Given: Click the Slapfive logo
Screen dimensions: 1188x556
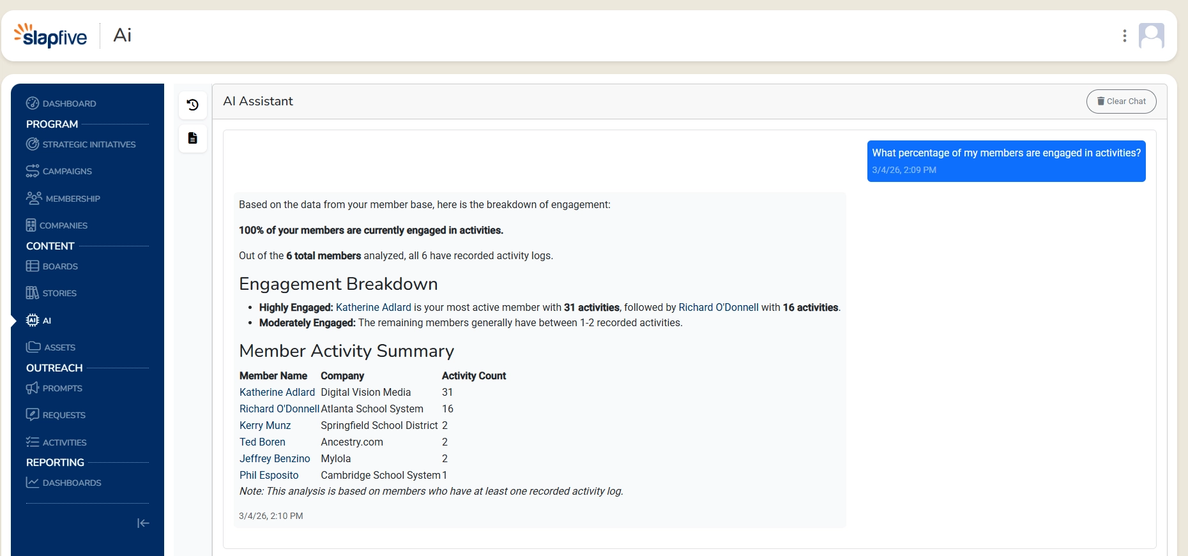Looking at the screenshot, I should click(50, 36).
